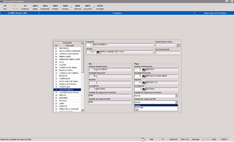Open lookup for Para Sistema Abastecimento
Viewport: 234px width, 142px height.
[143, 69]
